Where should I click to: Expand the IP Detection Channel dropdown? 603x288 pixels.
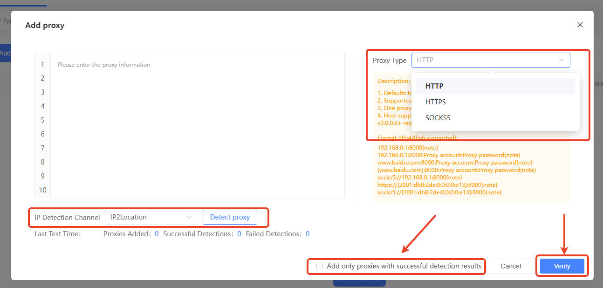coord(151,217)
